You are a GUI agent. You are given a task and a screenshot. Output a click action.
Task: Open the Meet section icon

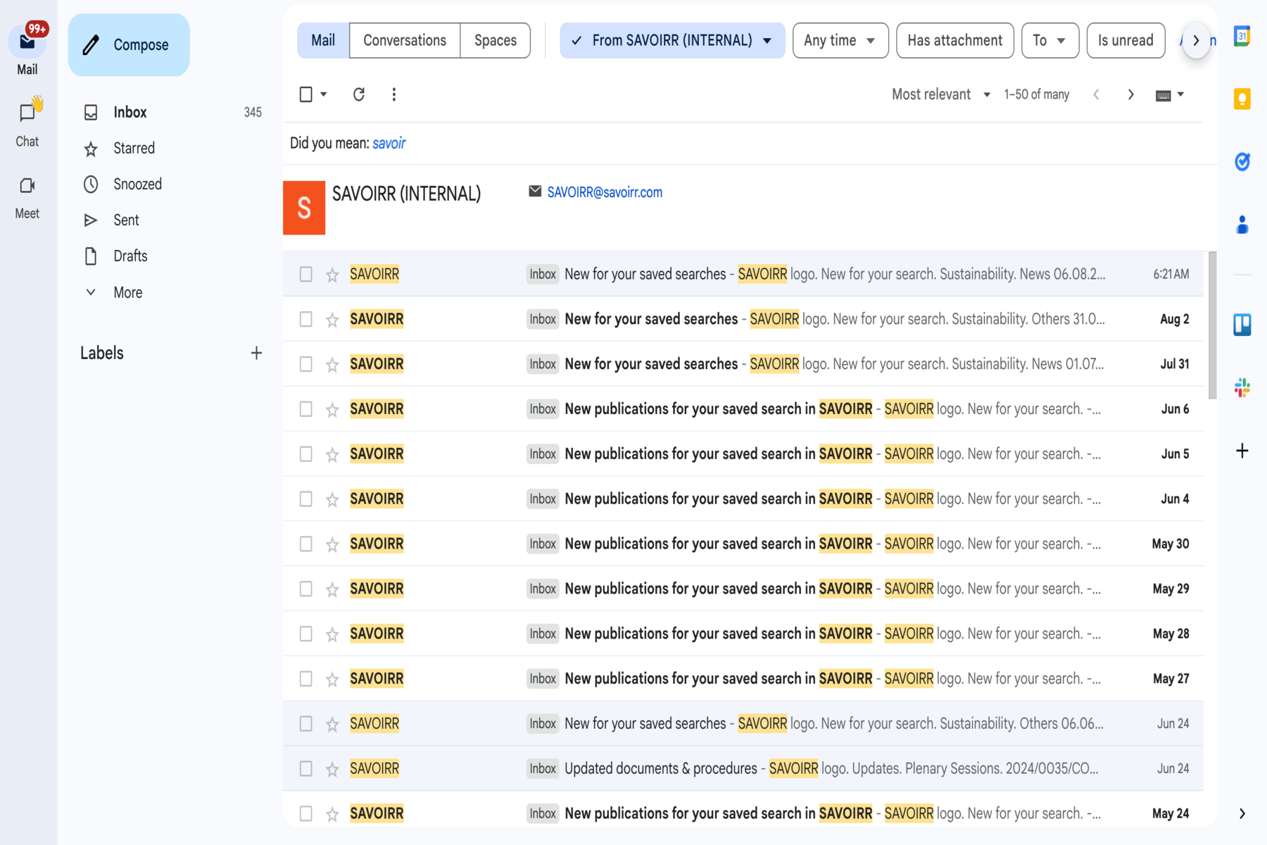pyautogui.click(x=27, y=186)
